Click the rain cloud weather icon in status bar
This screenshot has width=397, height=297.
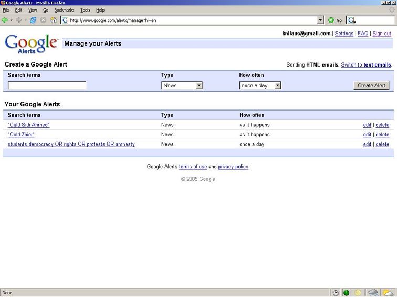(x=373, y=293)
